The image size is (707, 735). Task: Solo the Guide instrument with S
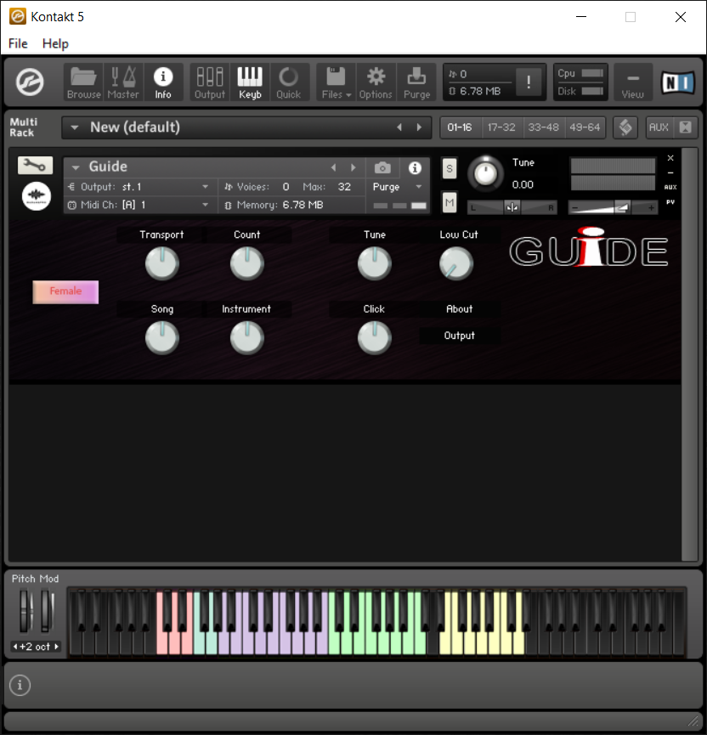point(450,169)
